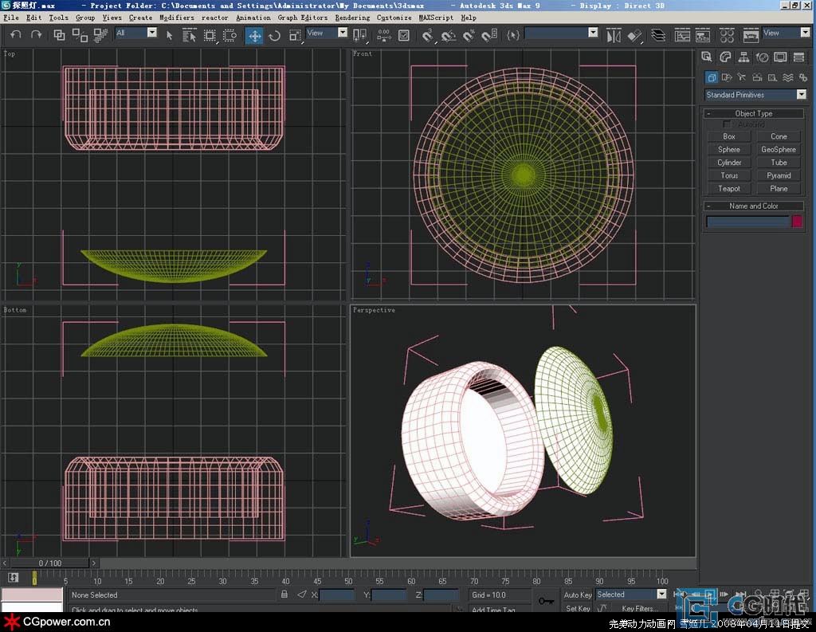This screenshot has height=632, width=816.
Task: Open the Modifiers menu
Action: (176, 18)
